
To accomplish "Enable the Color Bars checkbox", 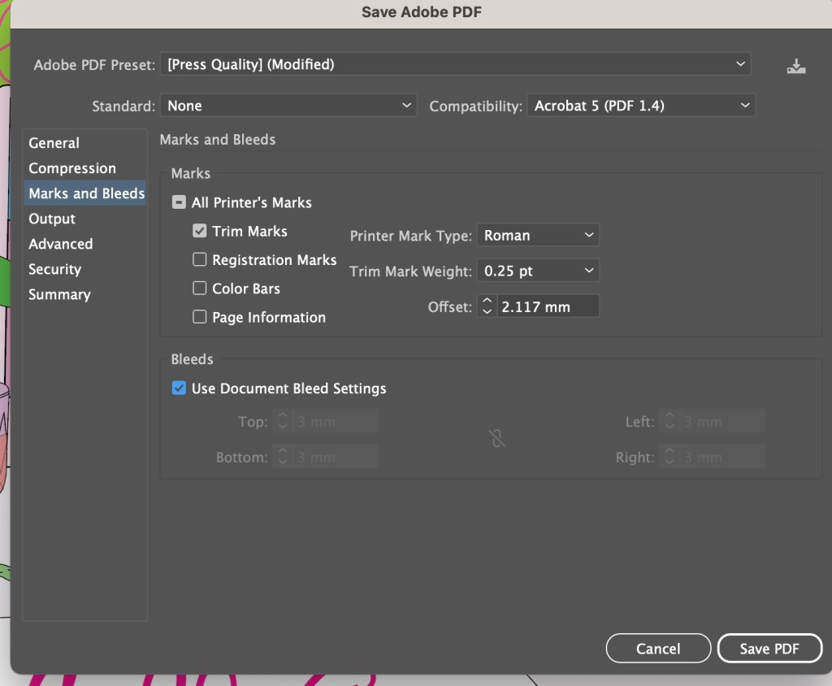I will [199, 289].
